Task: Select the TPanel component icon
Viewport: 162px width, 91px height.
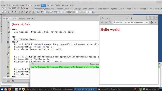Action: [87, 12]
